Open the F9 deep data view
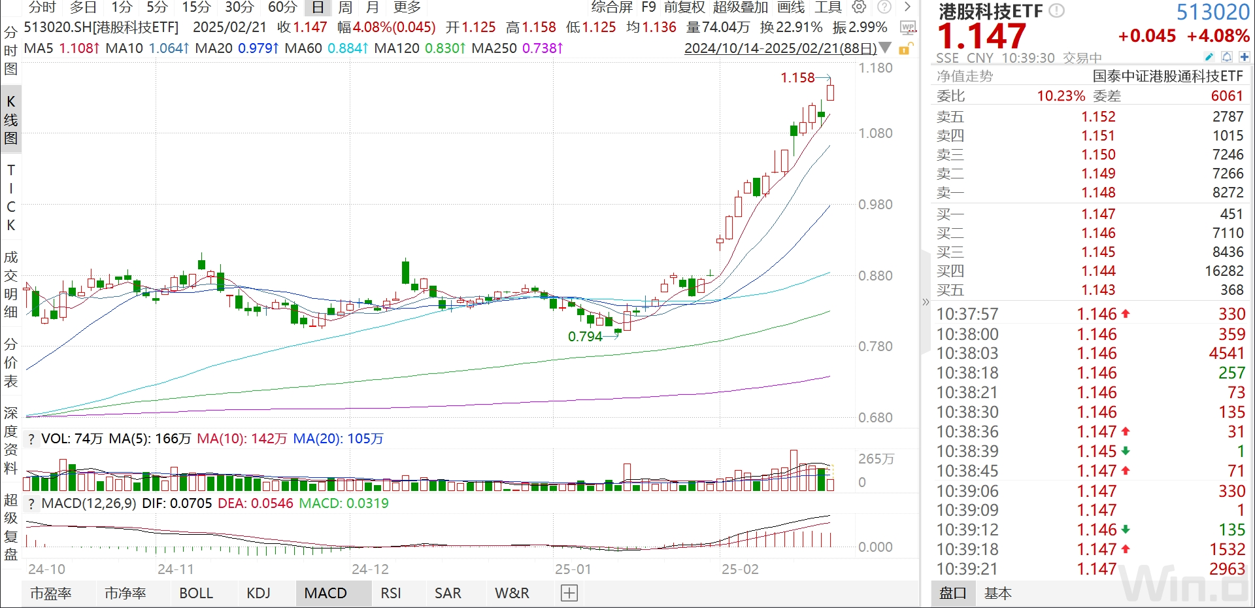Screen dimensions: 1255x608 [x=648, y=7]
